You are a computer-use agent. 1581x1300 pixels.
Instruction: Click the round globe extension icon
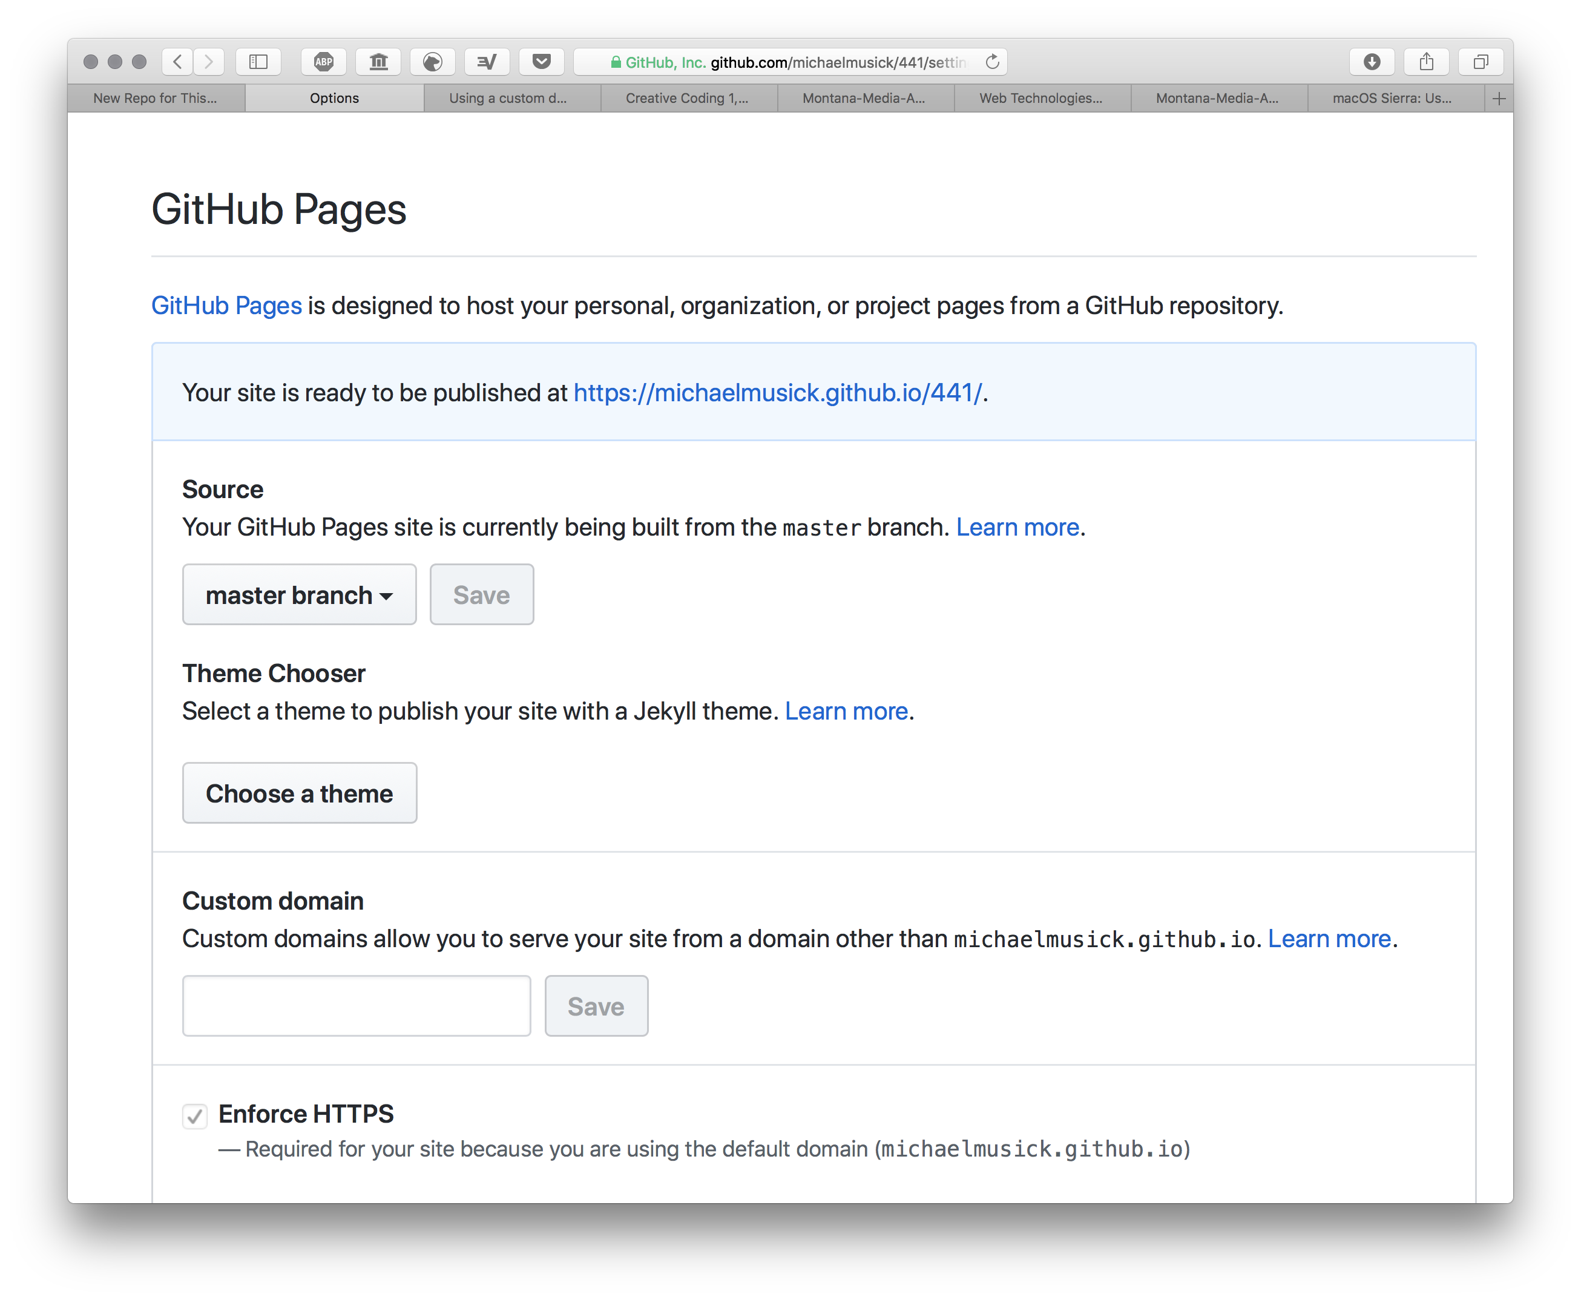pyautogui.click(x=433, y=61)
